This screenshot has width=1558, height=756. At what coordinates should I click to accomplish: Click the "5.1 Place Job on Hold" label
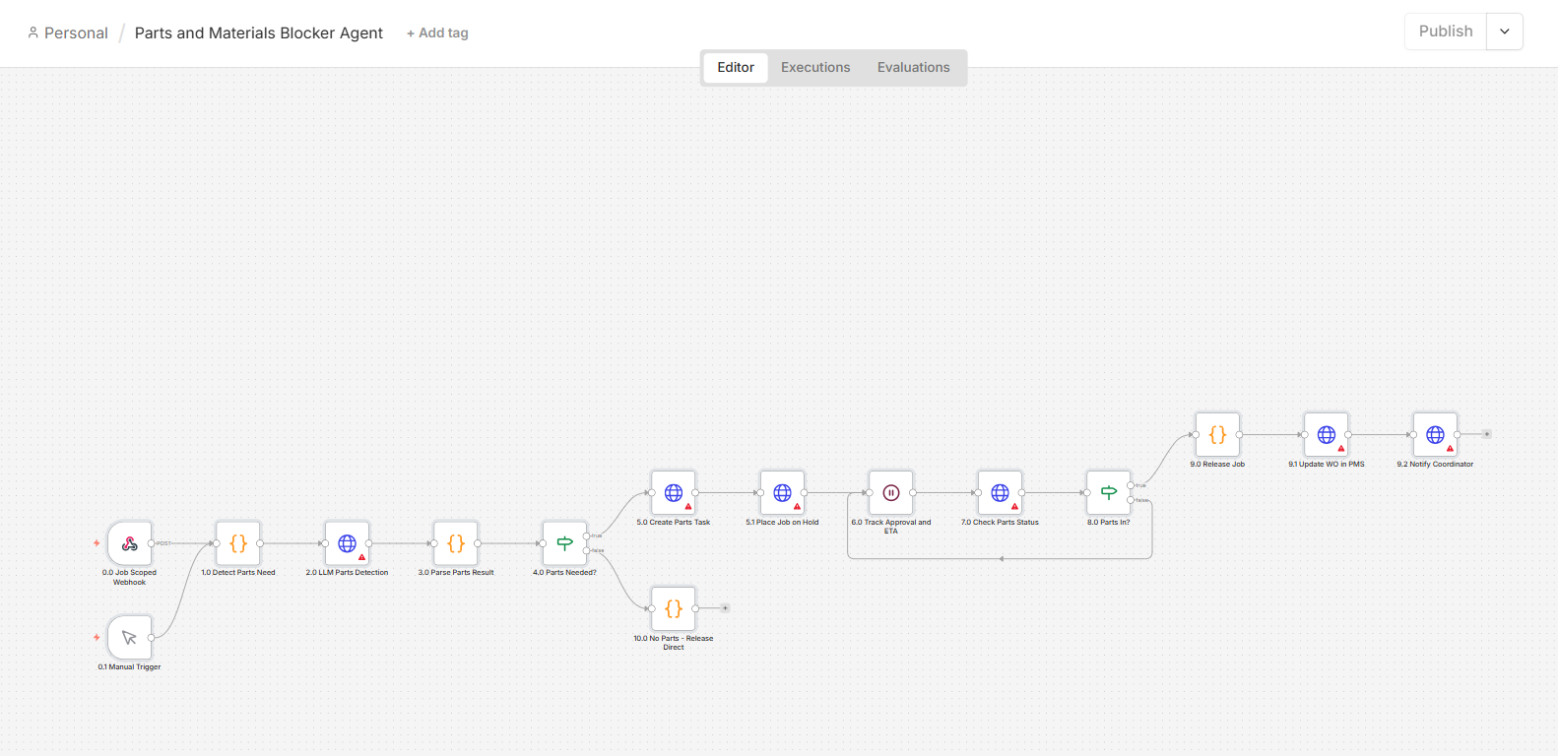(x=783, y=523)
